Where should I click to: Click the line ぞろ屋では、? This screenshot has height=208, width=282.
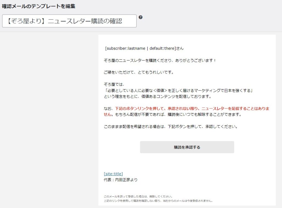pos(114,84)
